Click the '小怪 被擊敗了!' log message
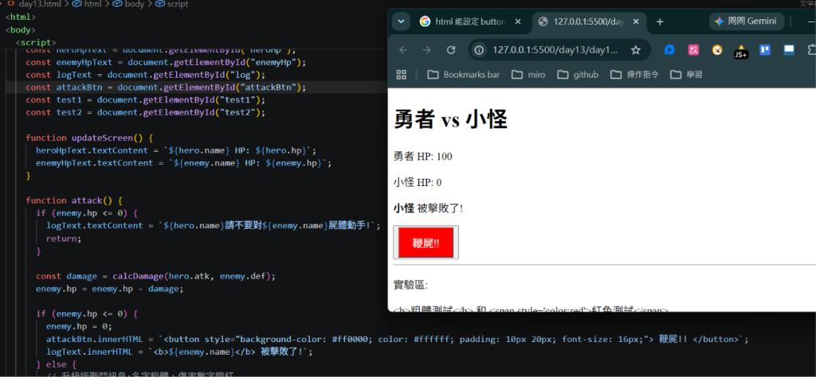The image size is (816, 377). click(x=428, y=208)
